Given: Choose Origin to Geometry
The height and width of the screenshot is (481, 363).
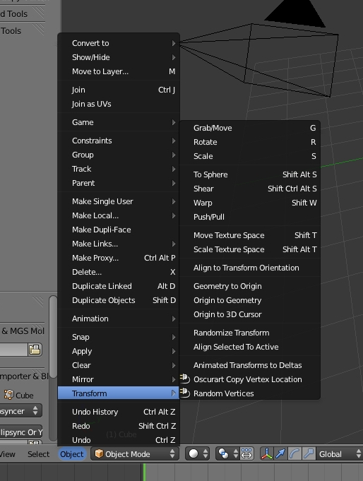Looking at the screenshot, I should coord(250,300).
